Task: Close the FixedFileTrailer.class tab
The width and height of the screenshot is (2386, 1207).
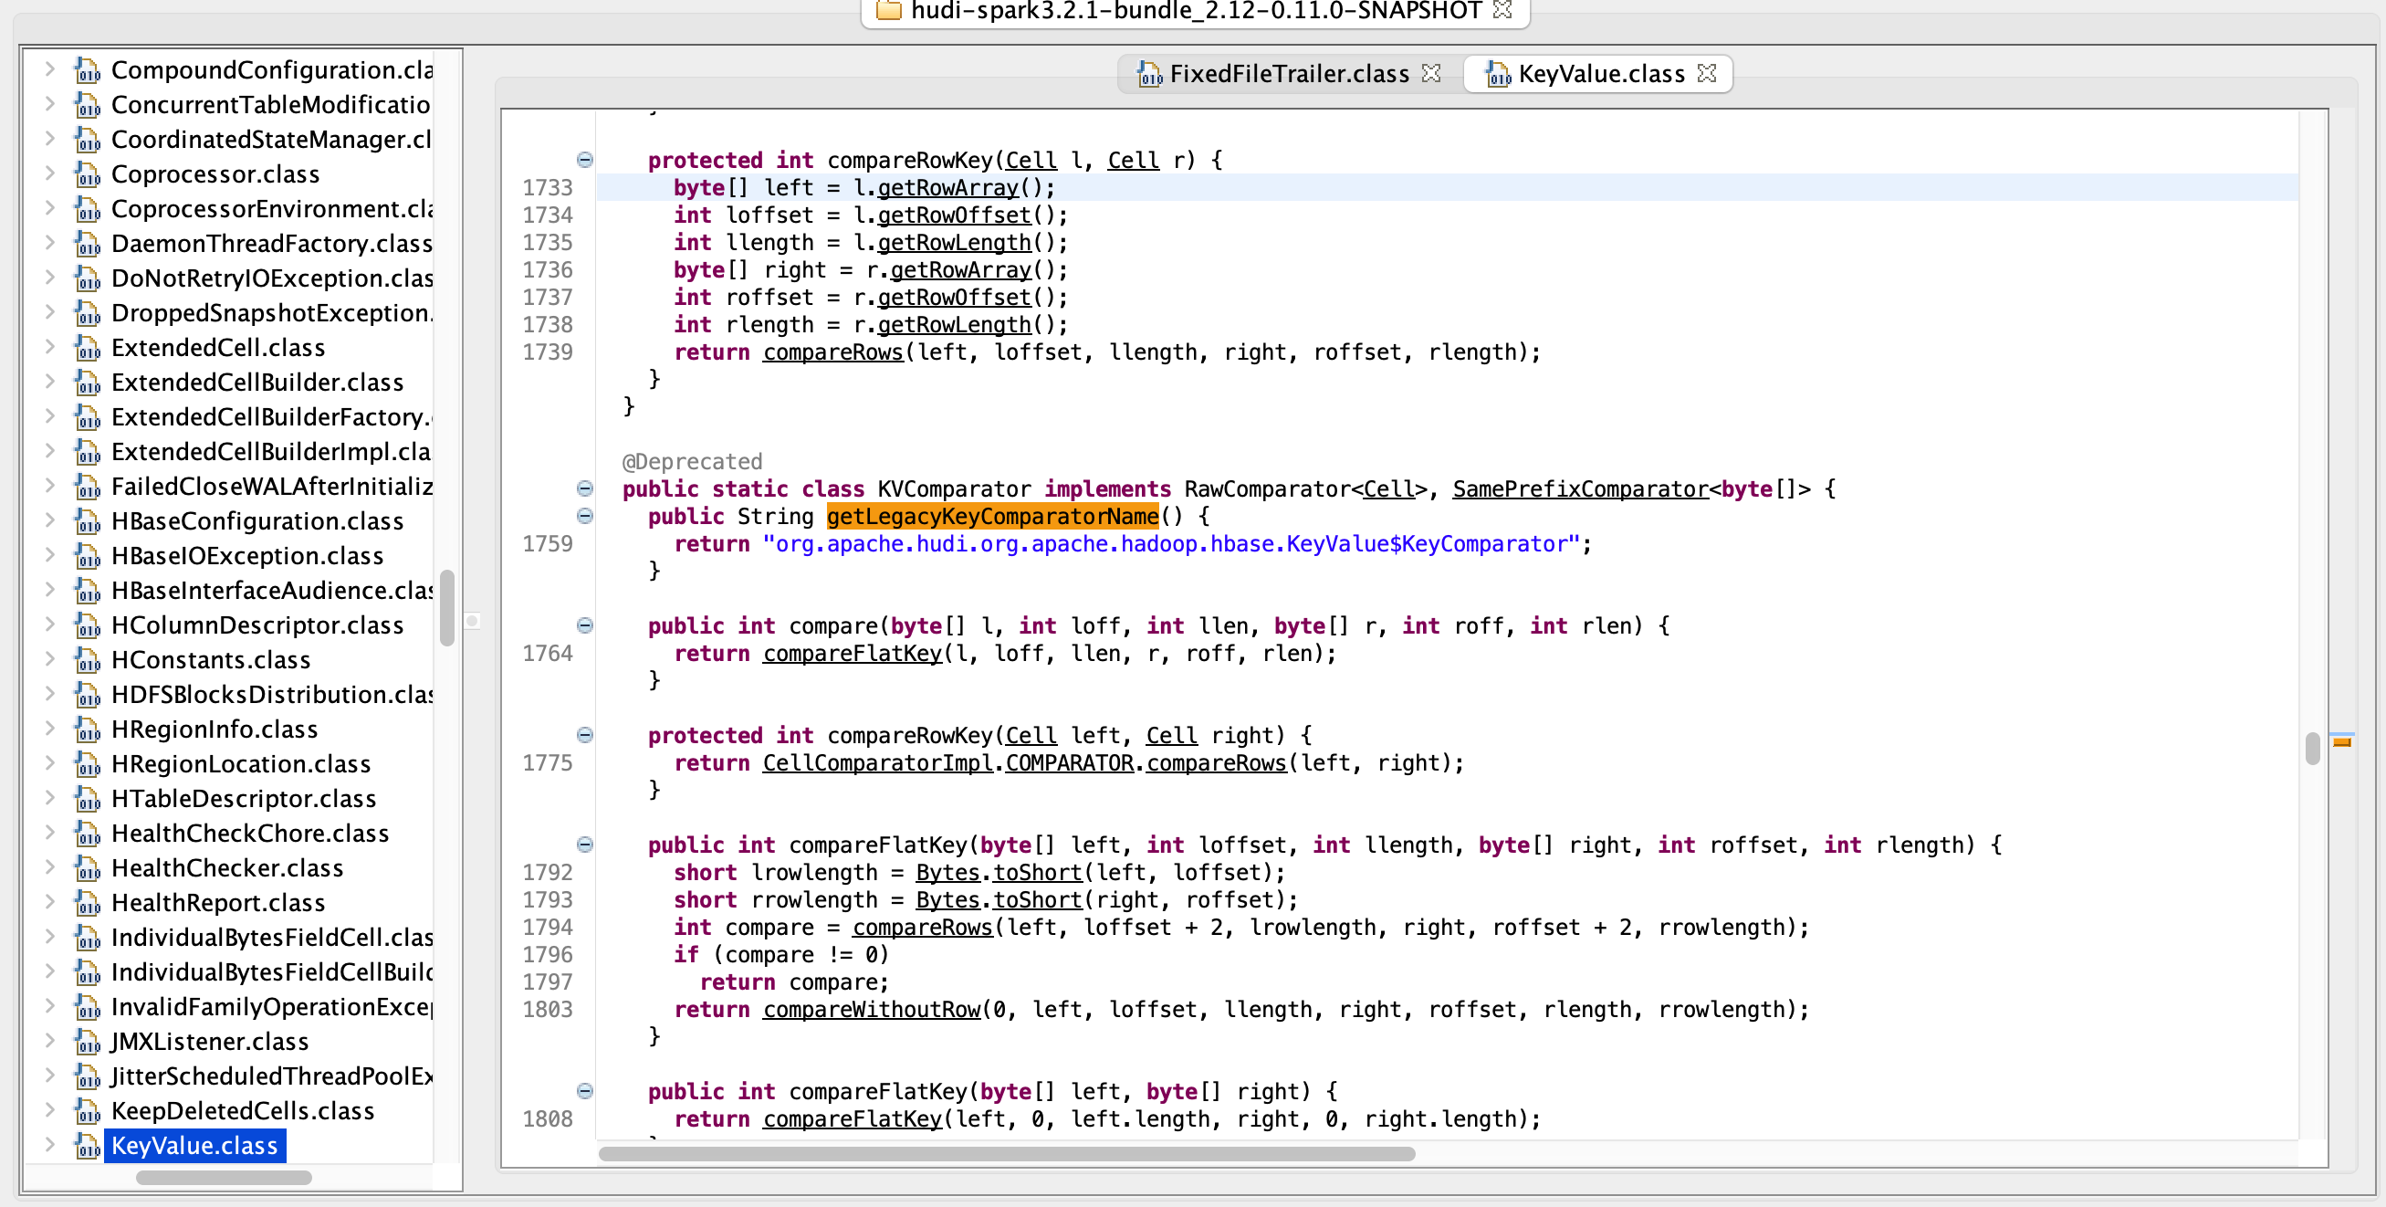Action: [1431, 73]
